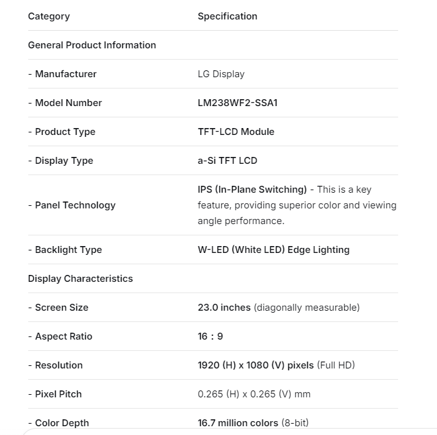The image size is (437, 435).
Task: Click the 1920 x 1080 resolution value
Action: coord(255,365)
